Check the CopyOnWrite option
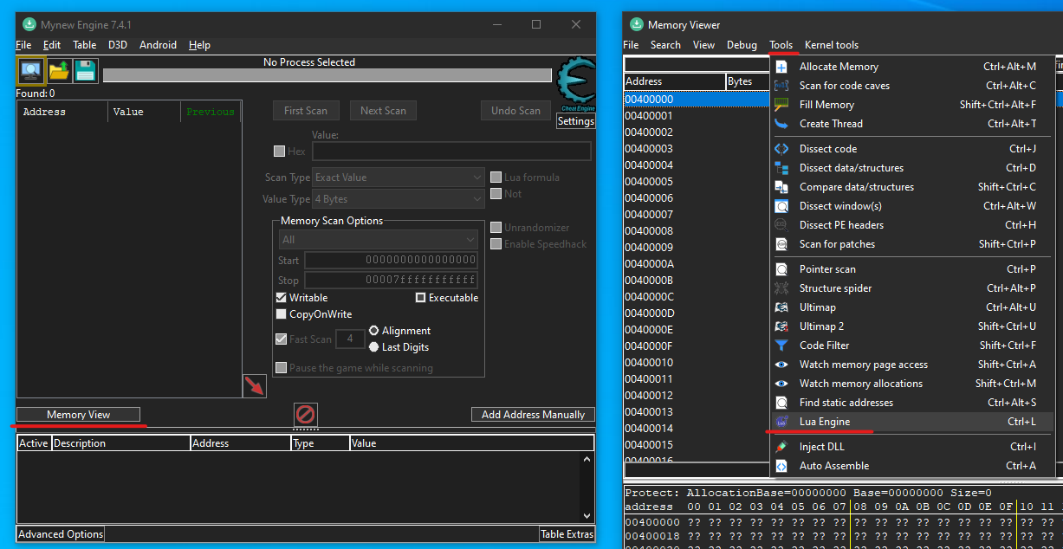 tap(281, 314)
